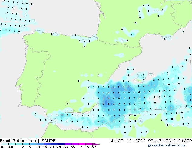Click the legend value label "30"

(66, 147)
